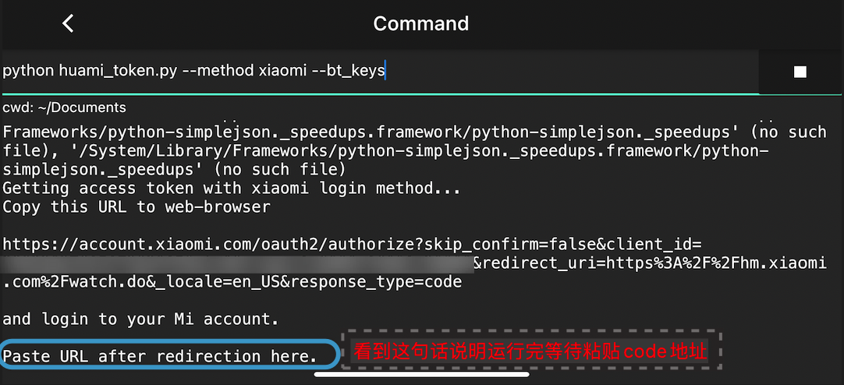
Task: Click the red Chinese annotation text
Action: click(530, 352)
